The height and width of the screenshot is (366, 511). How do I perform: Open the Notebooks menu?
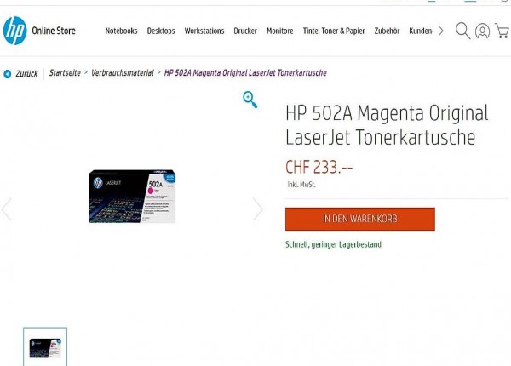click(x=121, y=31)
